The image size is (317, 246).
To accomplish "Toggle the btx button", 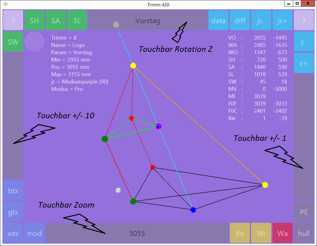I will (13, 191).
